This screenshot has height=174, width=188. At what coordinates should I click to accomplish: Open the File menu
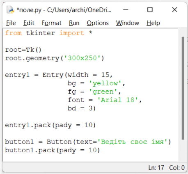pyautogui.click(x=11, y=23)
